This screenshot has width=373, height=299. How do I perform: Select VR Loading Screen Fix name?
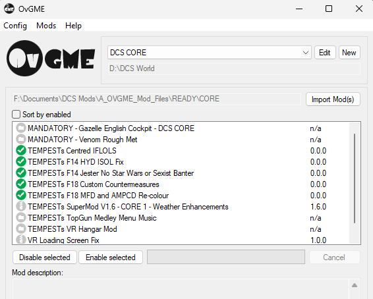pyautogui.click(x=63, y=240)
